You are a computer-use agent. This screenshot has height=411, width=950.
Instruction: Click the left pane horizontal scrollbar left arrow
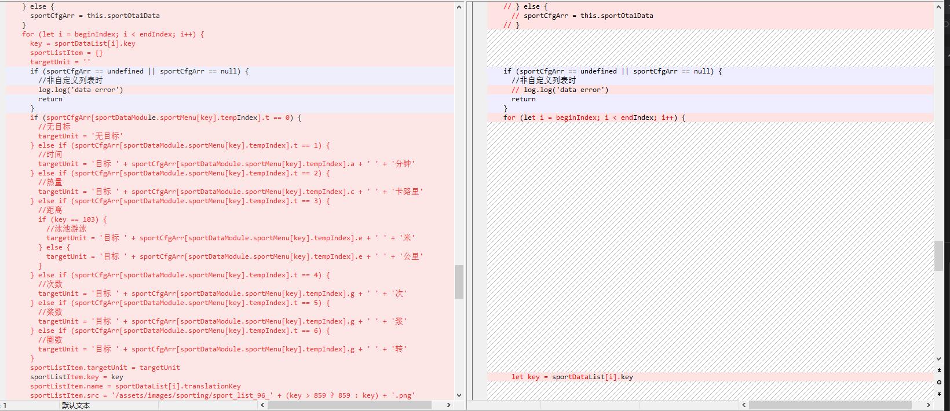click(x=262, y=405)
